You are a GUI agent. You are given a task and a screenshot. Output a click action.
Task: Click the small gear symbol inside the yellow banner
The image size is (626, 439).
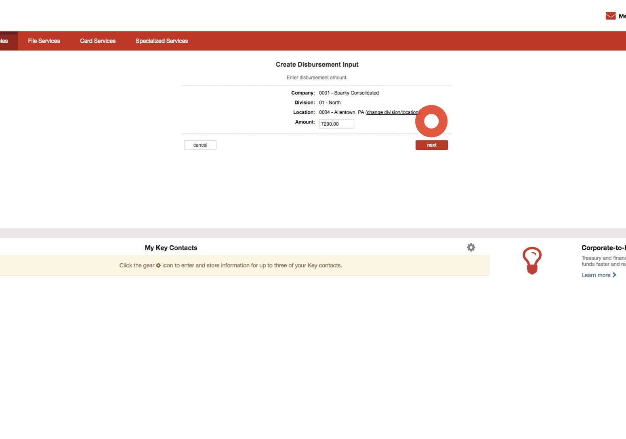pos(158,265)
